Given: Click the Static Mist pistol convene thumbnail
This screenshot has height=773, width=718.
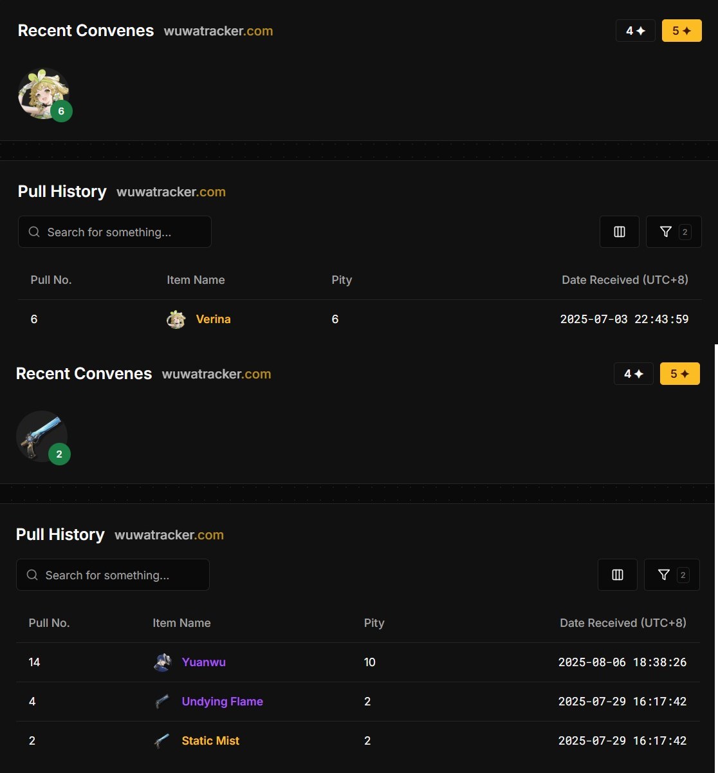Looking at the screenshot, I should (42, 436).
